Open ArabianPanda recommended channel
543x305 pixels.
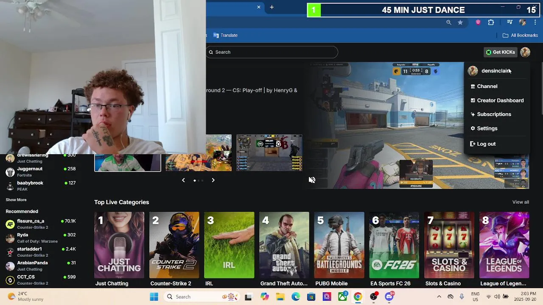tap(41, 266)
